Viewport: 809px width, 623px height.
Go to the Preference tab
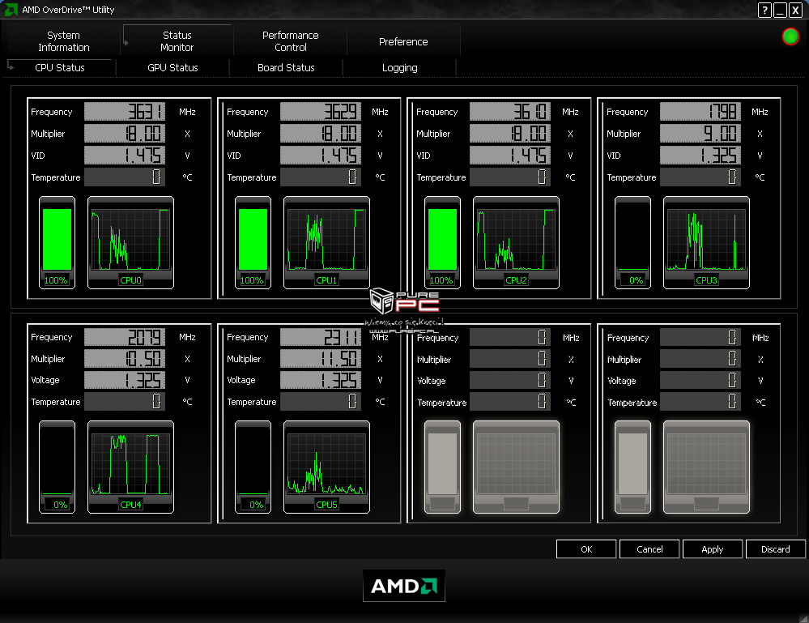click(x=403, y=42)
